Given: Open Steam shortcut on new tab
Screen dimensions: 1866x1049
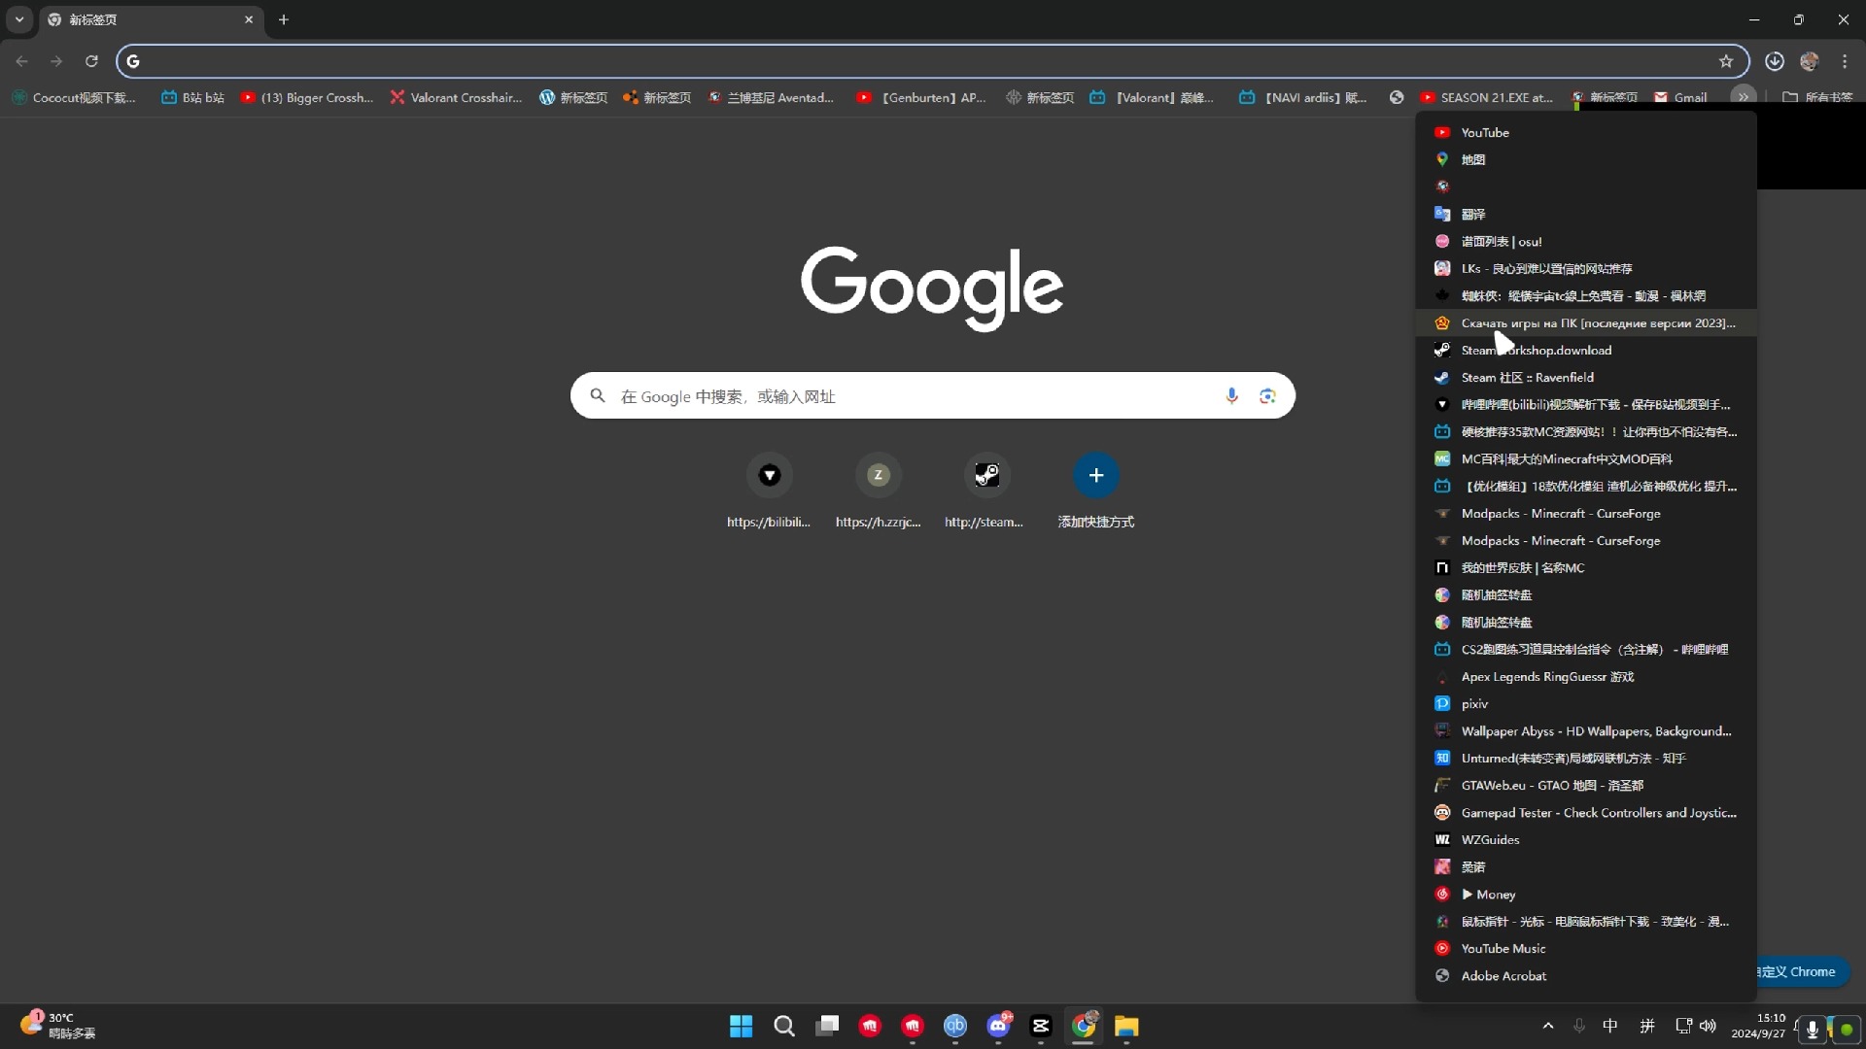Looking at the screenshot, I should [x=986, y=475].
